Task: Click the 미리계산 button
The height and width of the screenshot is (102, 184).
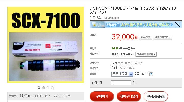Action: coord(146,37)
